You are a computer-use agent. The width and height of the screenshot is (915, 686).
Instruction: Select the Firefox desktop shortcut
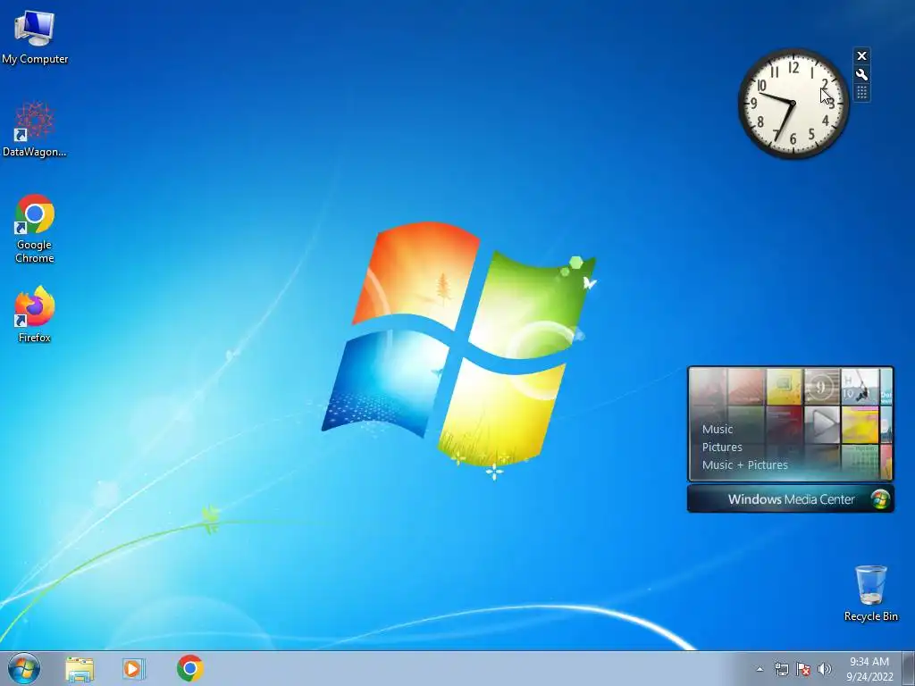click(x=35, y=314)
